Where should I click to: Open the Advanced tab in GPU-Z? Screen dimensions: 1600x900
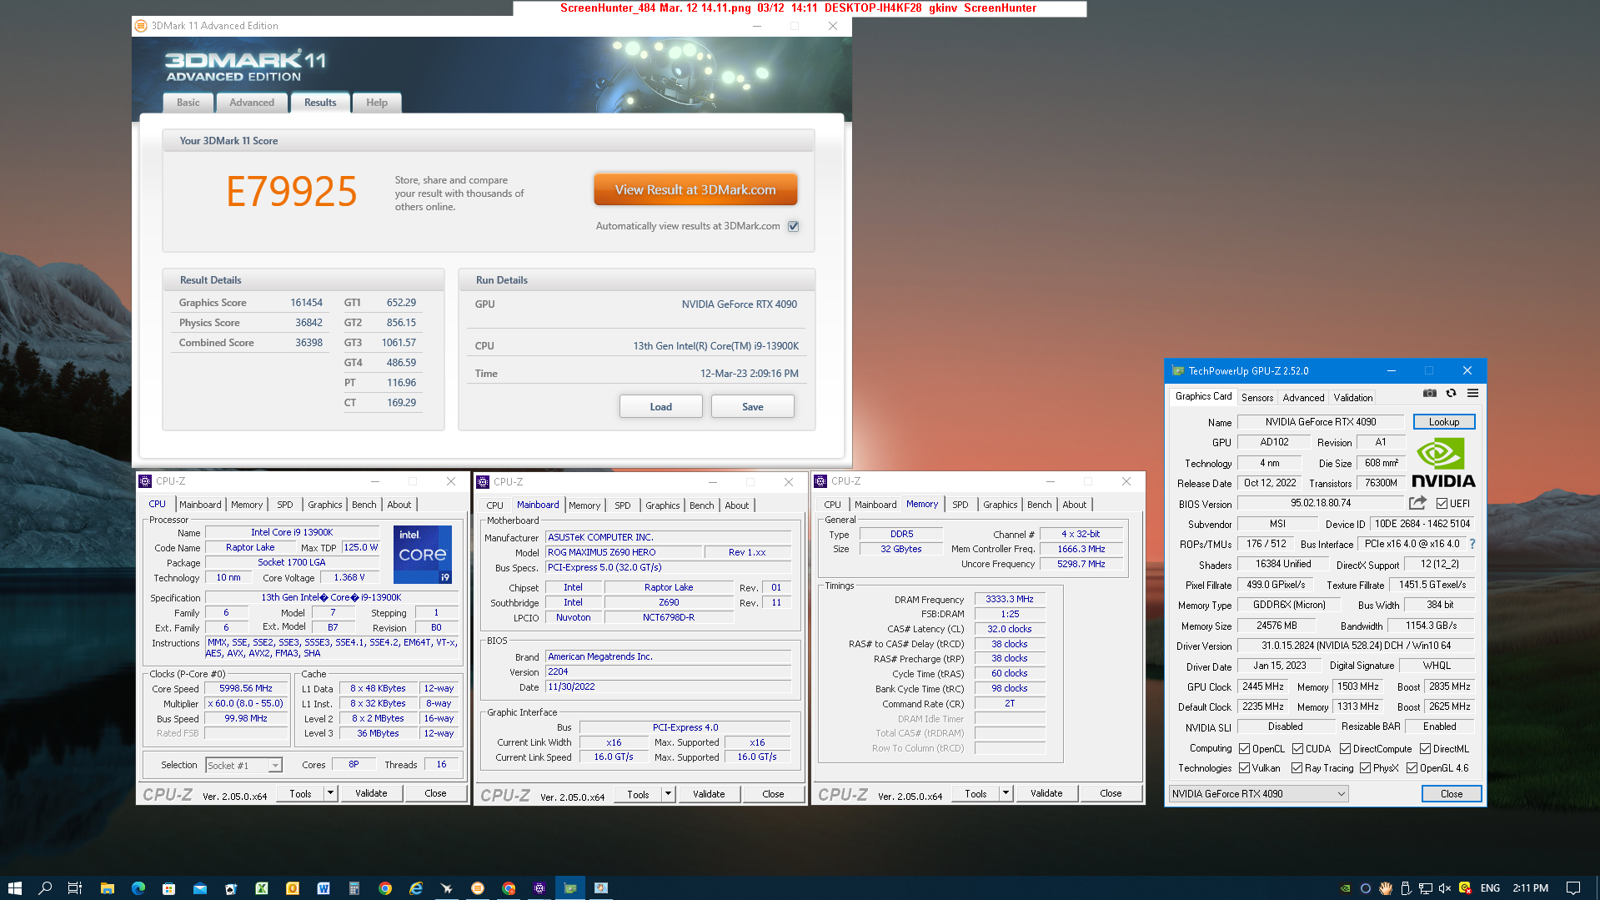[1303, 397]
